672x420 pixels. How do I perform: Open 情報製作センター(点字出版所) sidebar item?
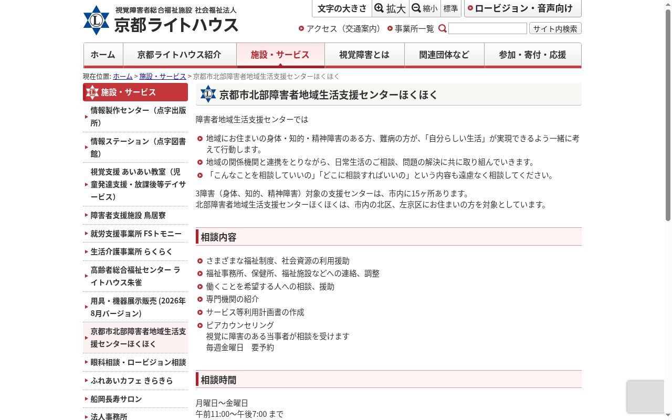(135, 117)
